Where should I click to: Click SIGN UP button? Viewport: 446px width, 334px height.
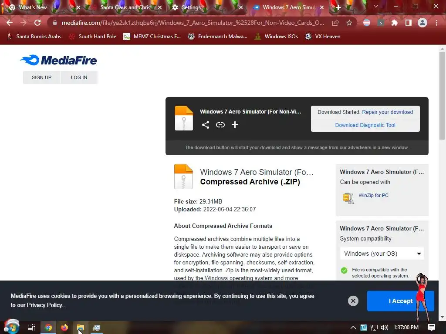(41, 77)
